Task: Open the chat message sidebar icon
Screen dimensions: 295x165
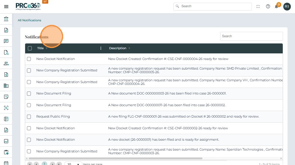Action: click(x=6, y=41)
